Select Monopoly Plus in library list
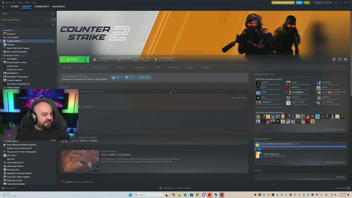 pyautogui.click(x=13, y=170)
